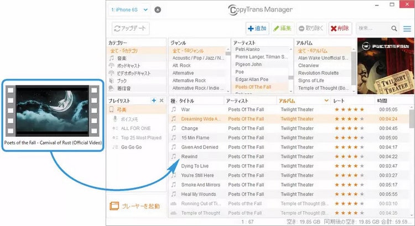Select artist Poets Of The Fall in list

[x=261, y=87]
